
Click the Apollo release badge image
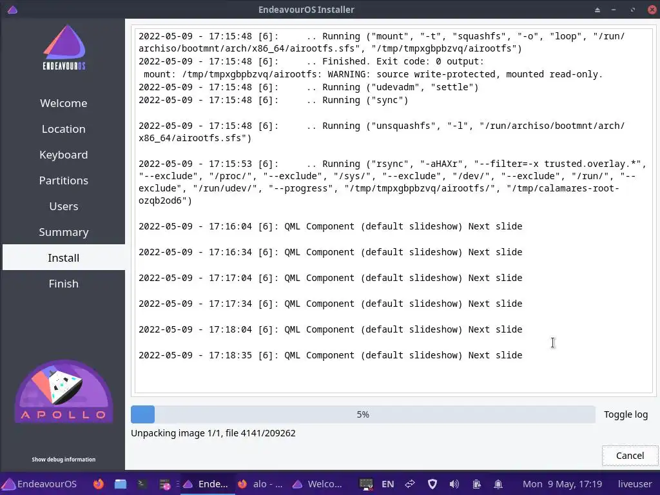pos(64,391)
